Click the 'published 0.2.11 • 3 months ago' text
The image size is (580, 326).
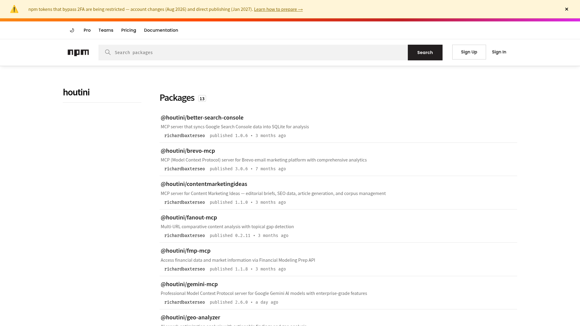click(249, 235)
